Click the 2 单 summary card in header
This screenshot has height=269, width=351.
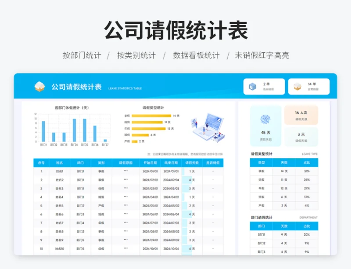[x=264, y=87]
